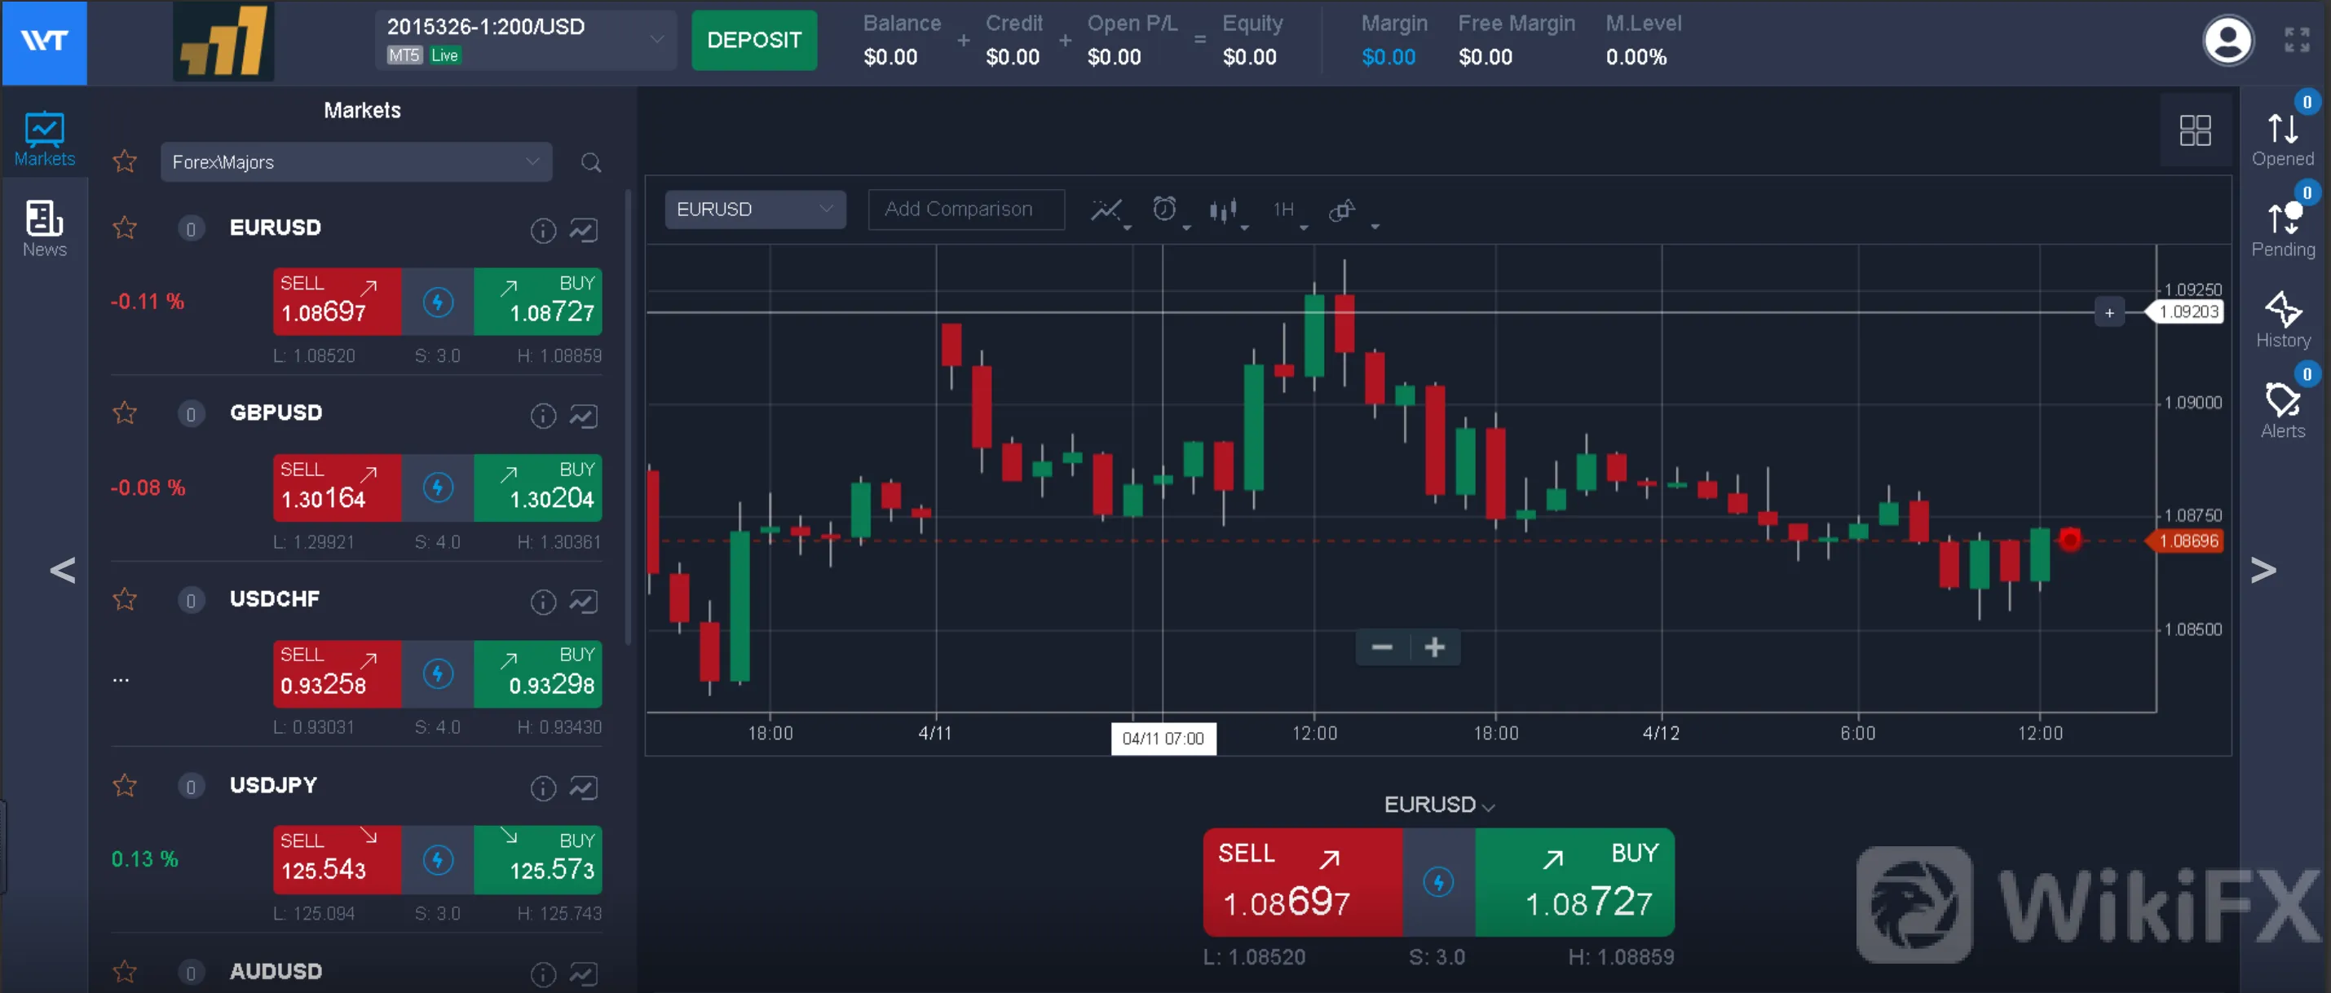The width and height of the screenshot is (2331, 993).
Task: Open the USDJPY chart icon
Action: coord(584,788)
